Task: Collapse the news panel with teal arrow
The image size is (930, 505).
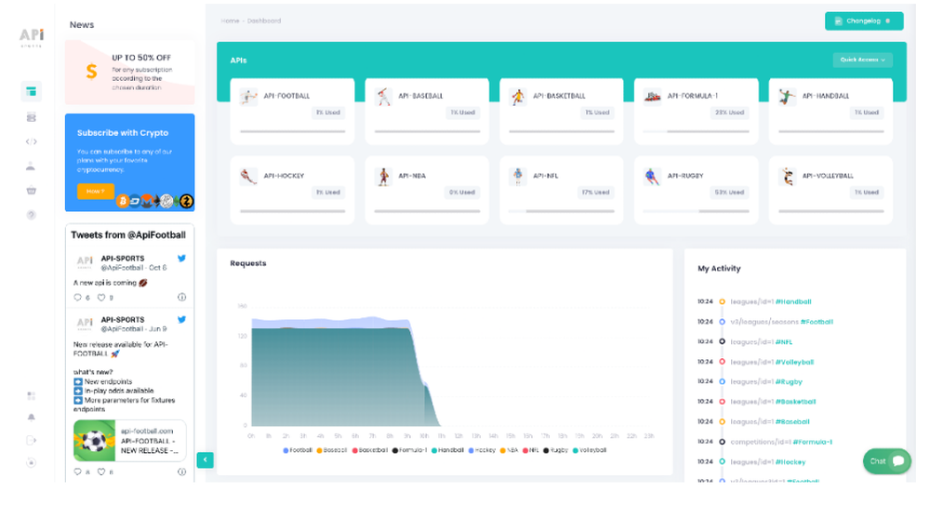Action: (206, 460)
